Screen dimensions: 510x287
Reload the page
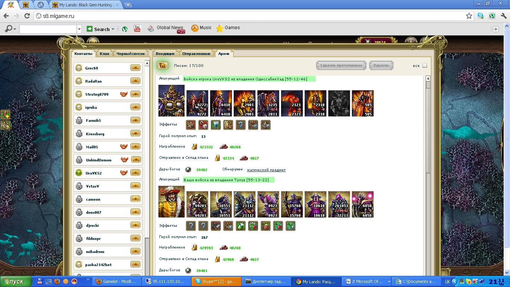tap(27, 16)
